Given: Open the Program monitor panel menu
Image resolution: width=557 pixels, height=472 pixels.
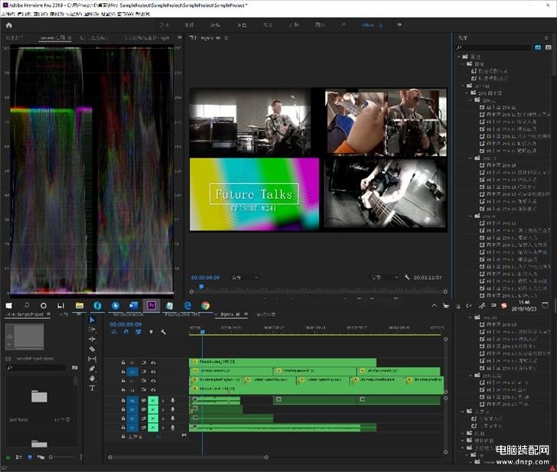Looking at the screenshot, I should tap(226, 37).
